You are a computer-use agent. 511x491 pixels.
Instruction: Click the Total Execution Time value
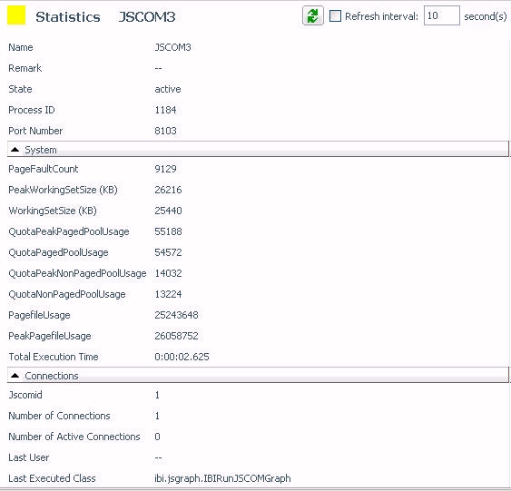182,357
